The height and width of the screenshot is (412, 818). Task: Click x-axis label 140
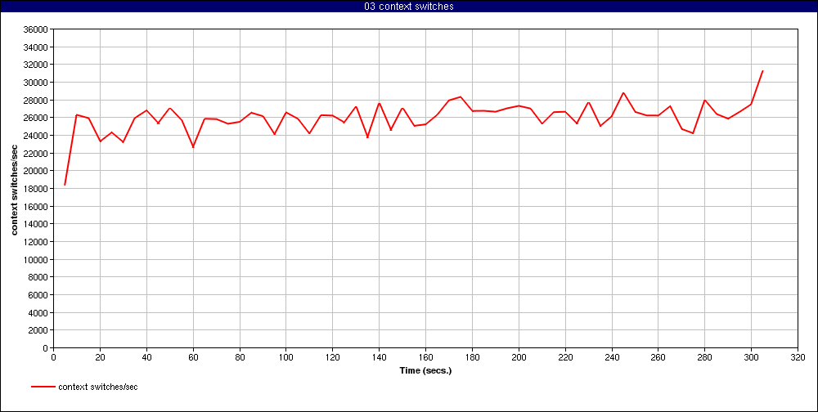point(379,358)
